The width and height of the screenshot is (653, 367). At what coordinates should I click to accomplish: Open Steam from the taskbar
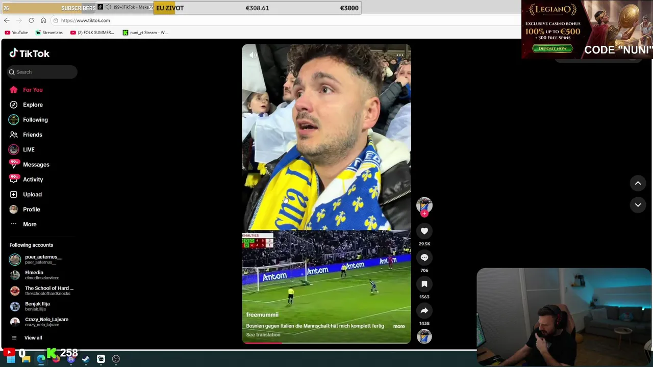(86, 359)
